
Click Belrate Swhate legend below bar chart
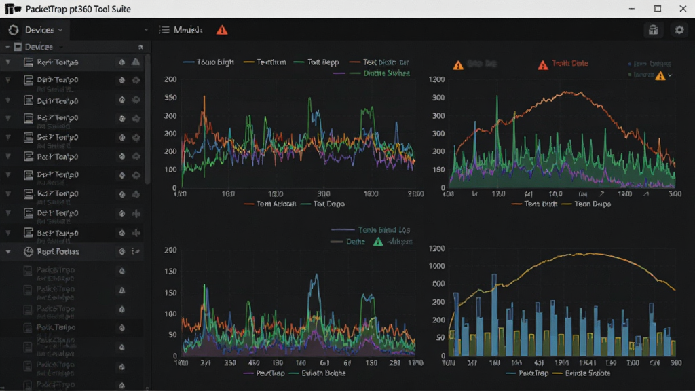click(x=582, y=373)
